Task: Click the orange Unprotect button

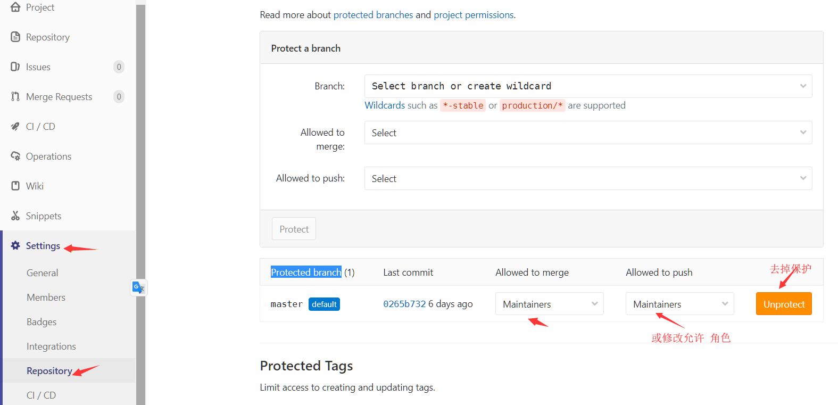Action: [x=784, y=304]
